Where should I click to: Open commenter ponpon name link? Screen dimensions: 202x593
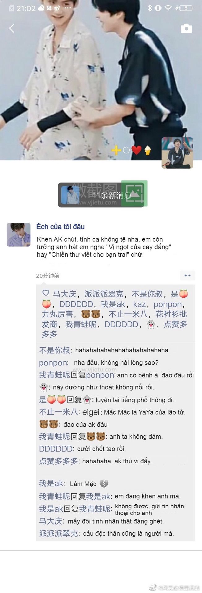click(53, 363)
